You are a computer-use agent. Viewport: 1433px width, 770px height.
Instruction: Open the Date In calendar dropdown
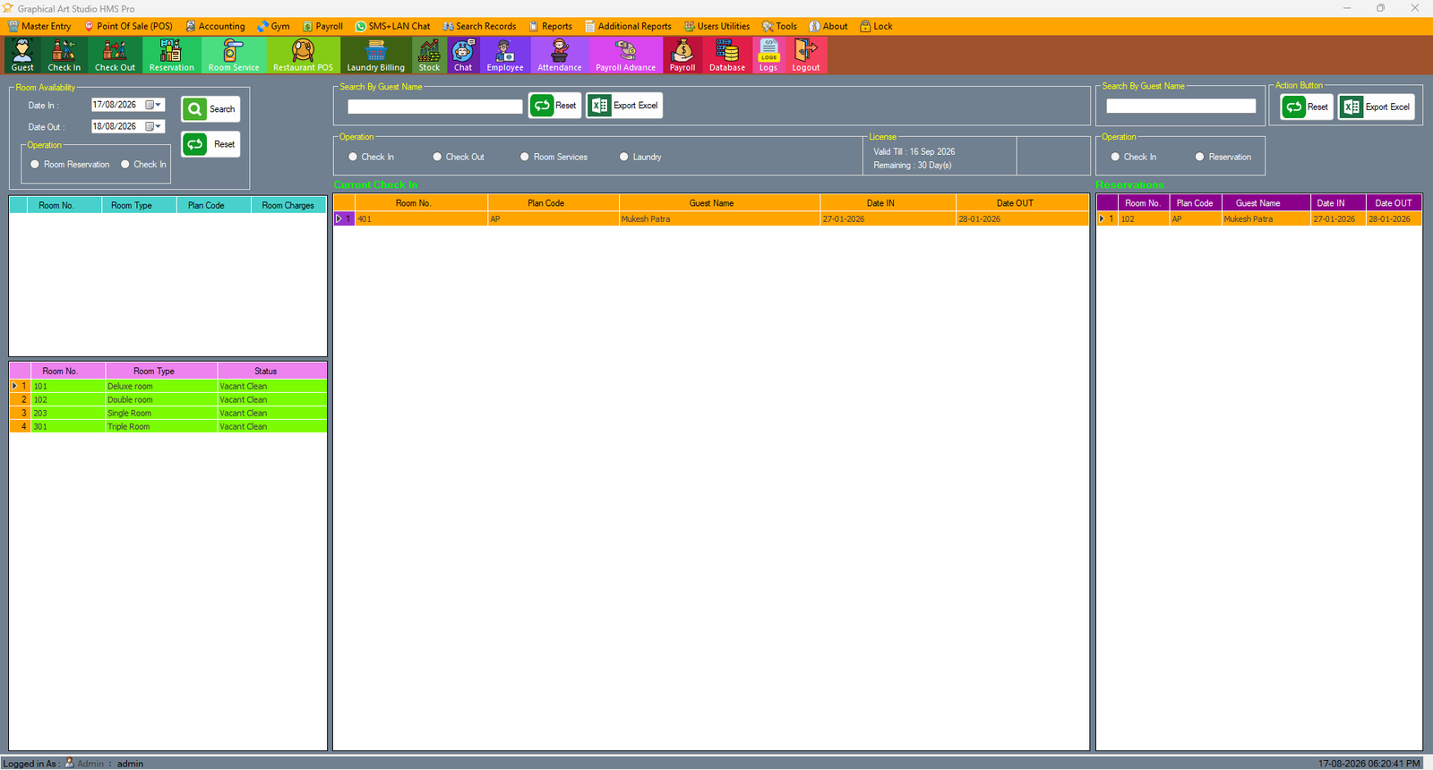(153, 105)
